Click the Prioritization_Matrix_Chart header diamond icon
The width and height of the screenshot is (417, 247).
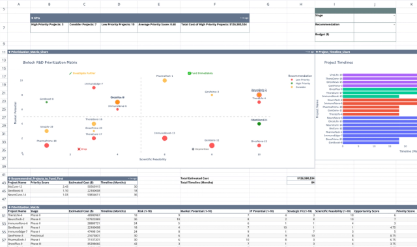9,52
